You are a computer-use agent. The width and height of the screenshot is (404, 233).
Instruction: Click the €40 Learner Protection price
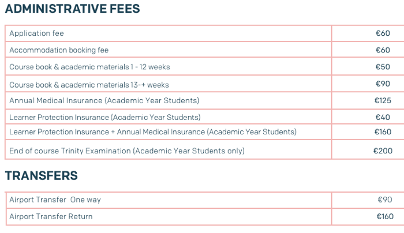tap(383, 118)
